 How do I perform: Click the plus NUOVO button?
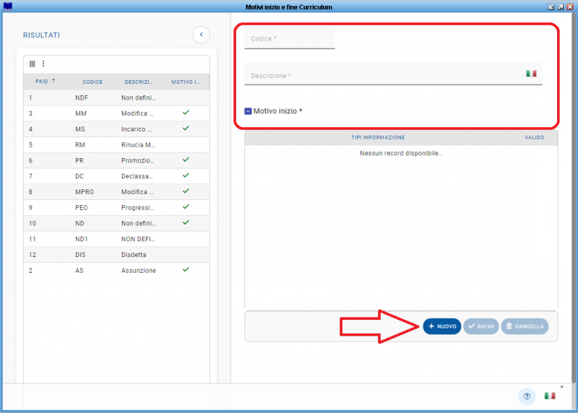point(441,326)
